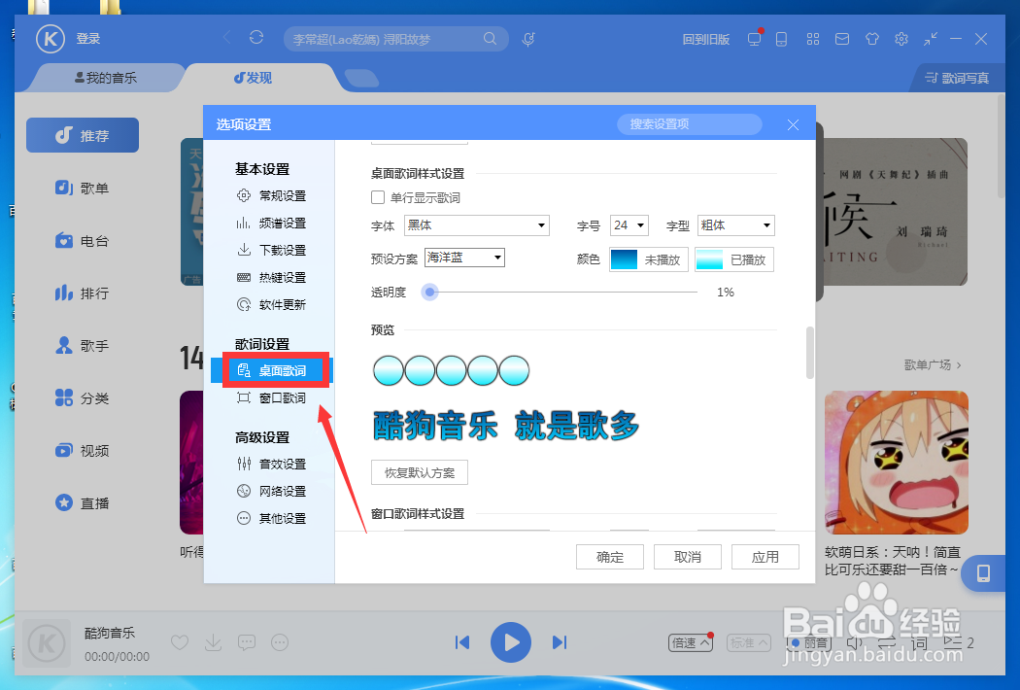Open 网络设置 settings page

click(x=272, y=492)
